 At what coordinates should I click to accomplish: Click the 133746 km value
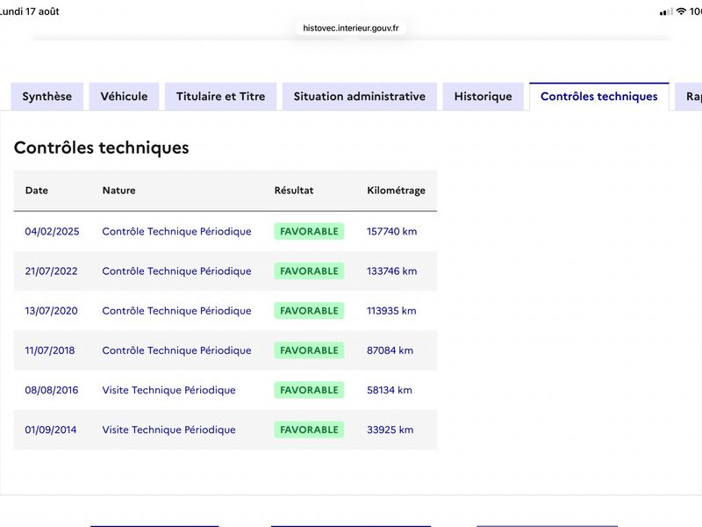(x=391, y=271)
